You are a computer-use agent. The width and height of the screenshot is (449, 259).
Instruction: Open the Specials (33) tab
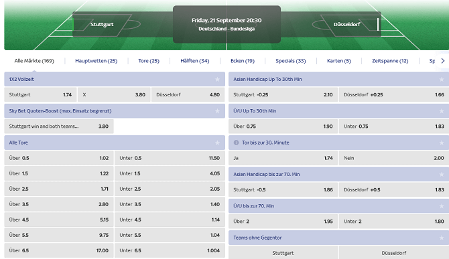point(291,61)
